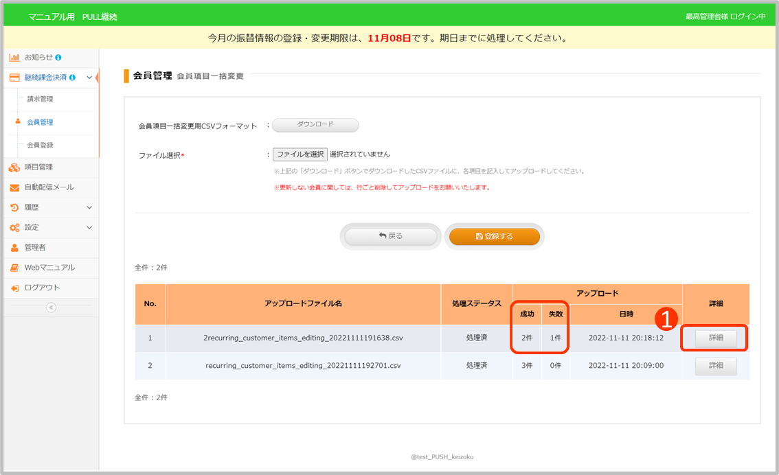Click the ログアウト sign-out icon

(14, 288)
